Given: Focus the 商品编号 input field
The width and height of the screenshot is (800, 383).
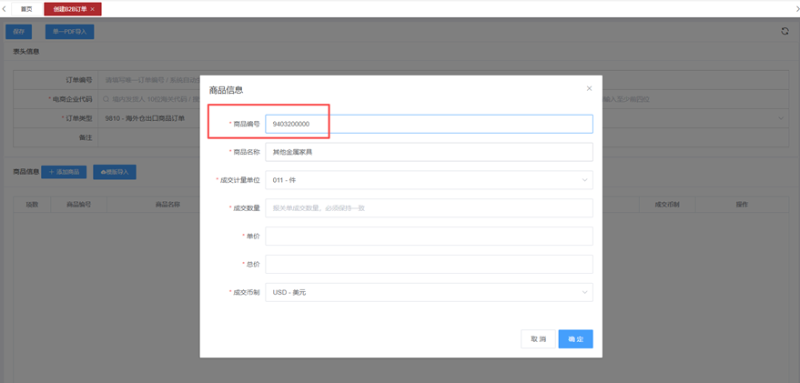Looking at the screenshot, I should pyautogui.click(x=429, y=124).
